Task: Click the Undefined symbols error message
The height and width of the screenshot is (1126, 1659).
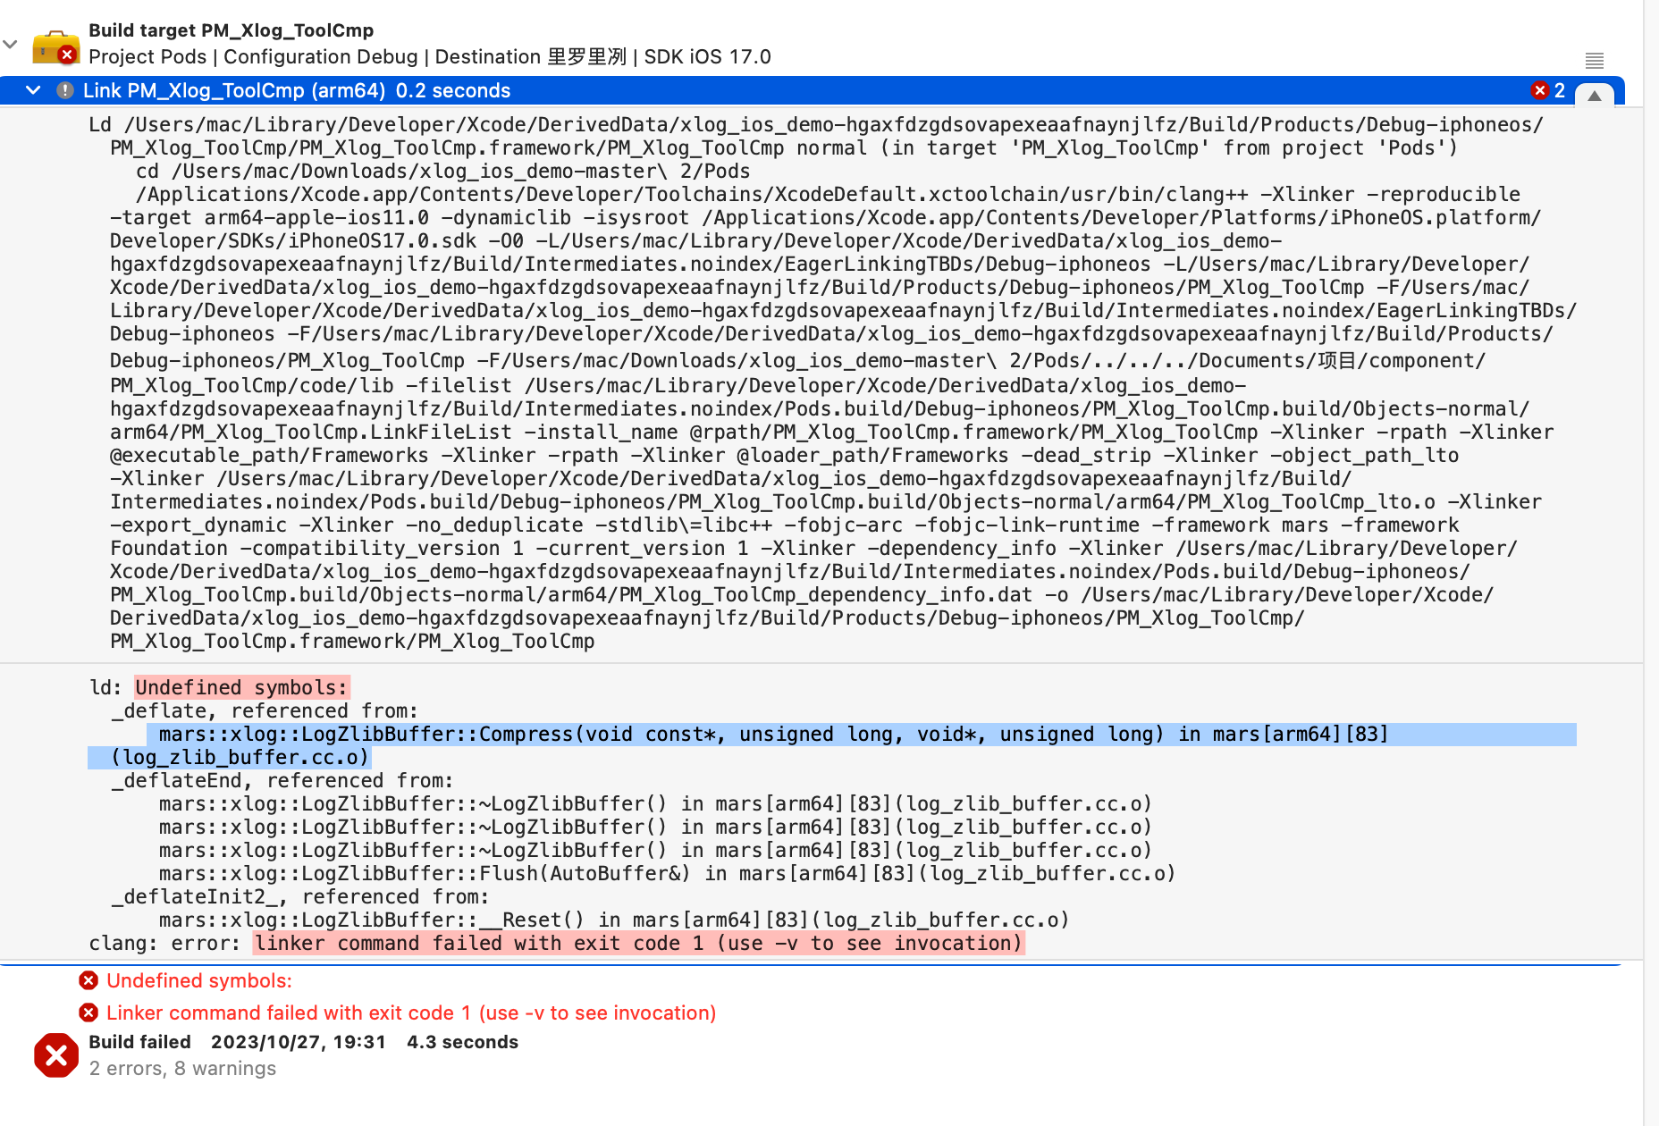Action: tap(198, 980)
